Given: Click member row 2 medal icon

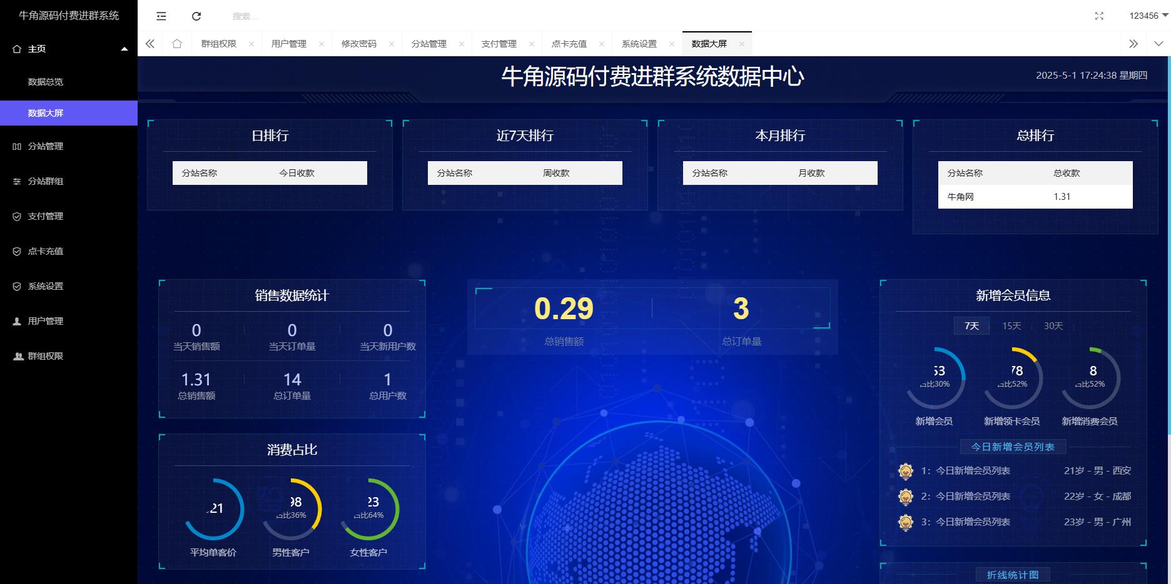Looking at the screenshot, I should (x=905, y=497).
